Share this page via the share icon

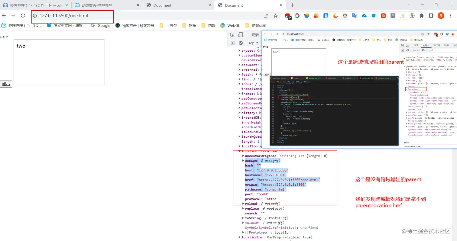pyautogui.click(x=266, y=16)
